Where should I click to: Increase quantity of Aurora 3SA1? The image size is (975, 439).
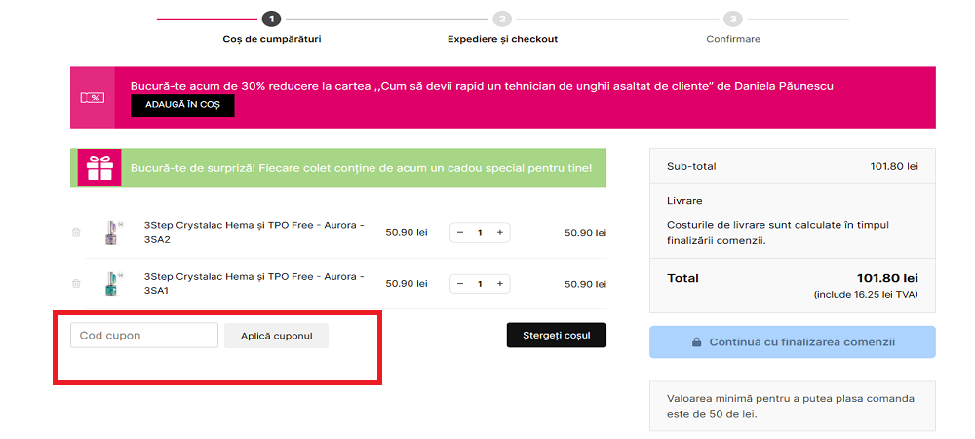pyautogui.click(x=500, y=284)
